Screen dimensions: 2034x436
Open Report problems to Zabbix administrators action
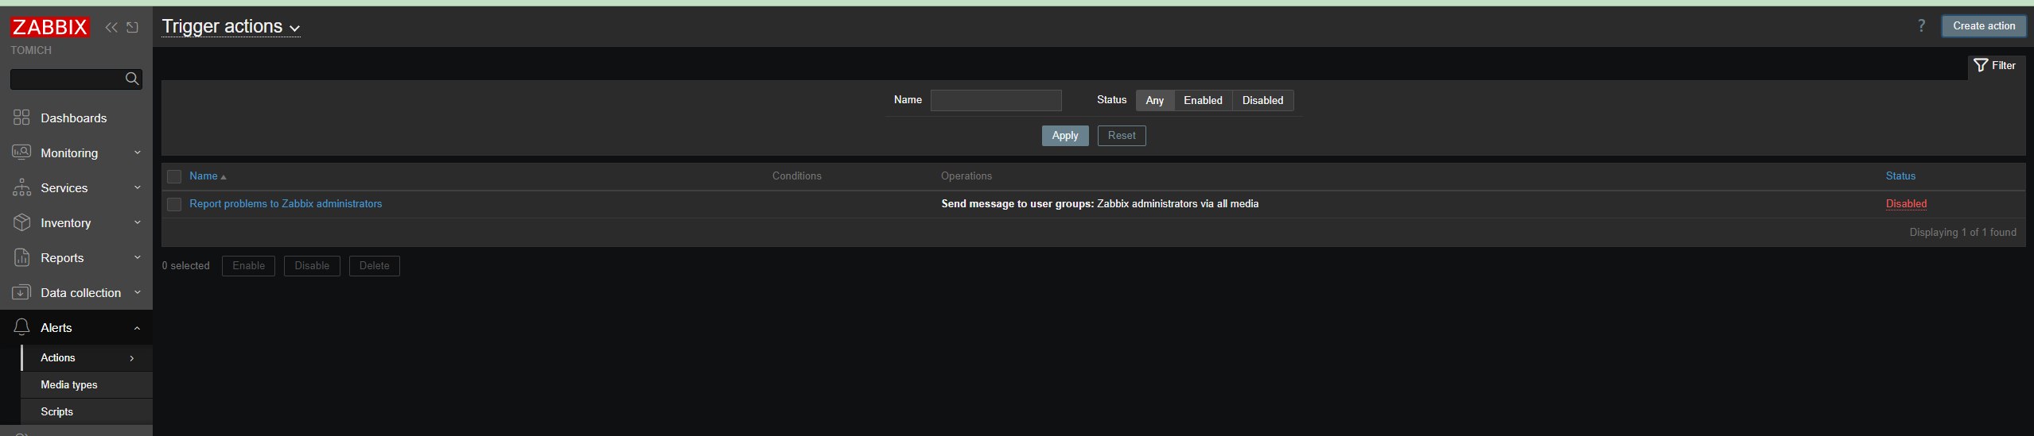(286, 204)
